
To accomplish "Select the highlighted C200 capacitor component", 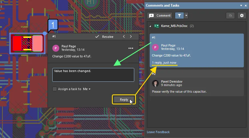I will [27, 43].
